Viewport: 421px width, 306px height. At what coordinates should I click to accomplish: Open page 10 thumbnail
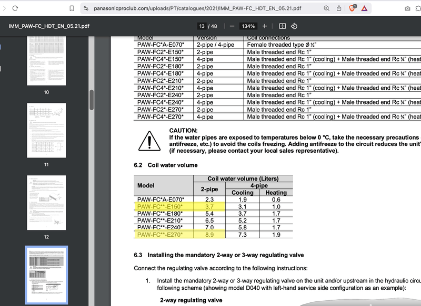[46, 61]
